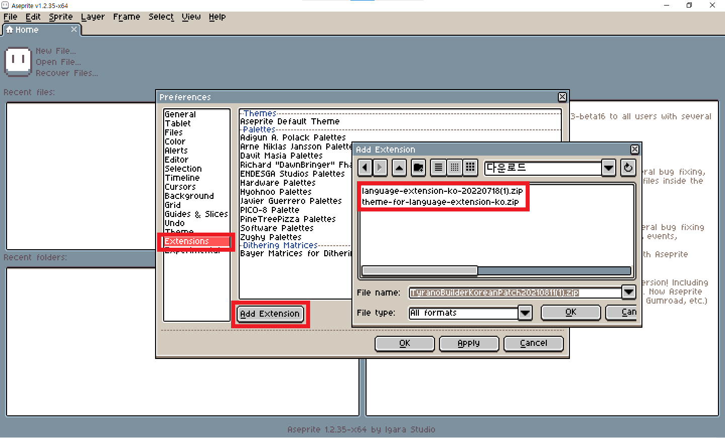This screenshot has height=438, width=725.
Task: Click Open File link on Home
Action: [x=58, y=62]
